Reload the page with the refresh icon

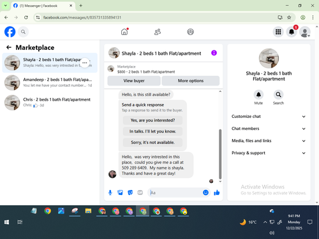tap(26, 17)
